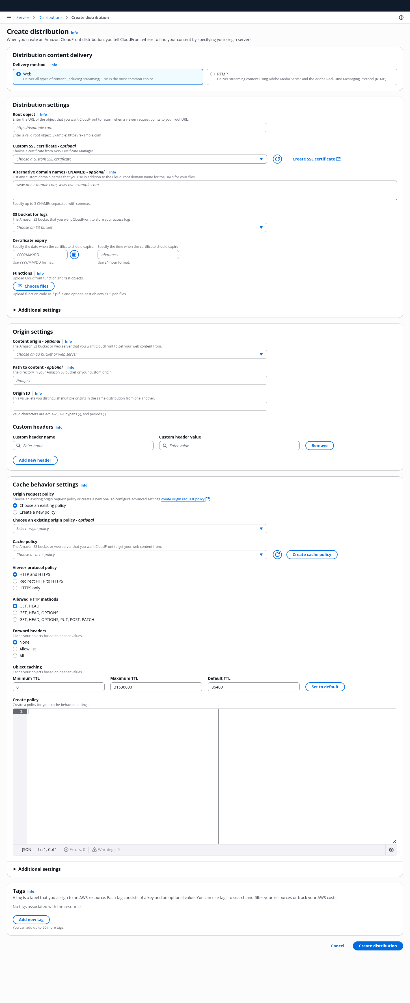Go to Service breadcrumb link
The image size is (410, 1003).
23,18
